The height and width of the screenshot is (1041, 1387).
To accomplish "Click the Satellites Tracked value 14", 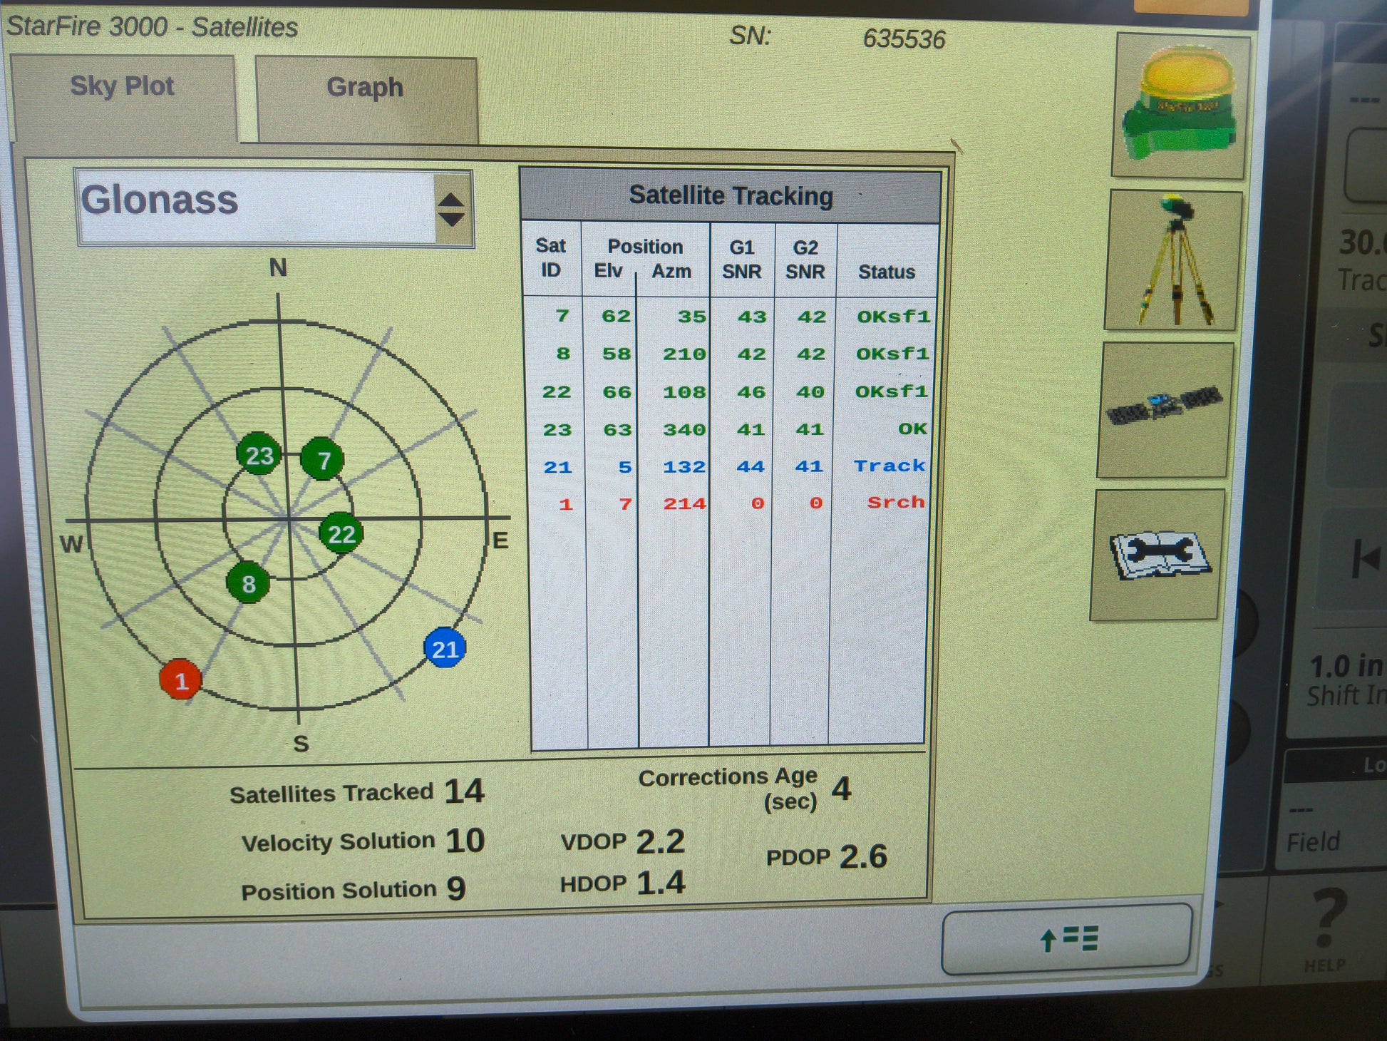I will [x=464, y=791].
